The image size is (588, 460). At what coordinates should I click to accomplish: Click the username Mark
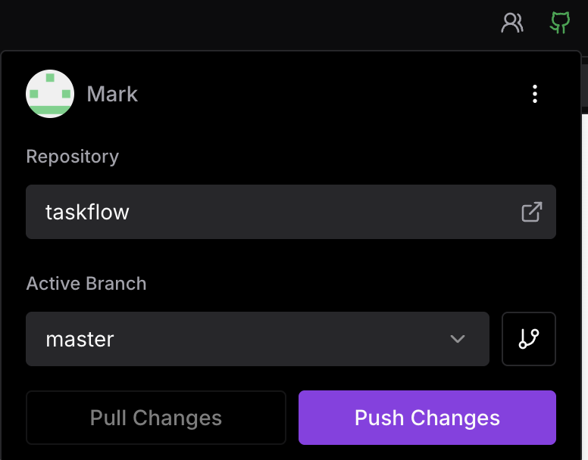112,94
